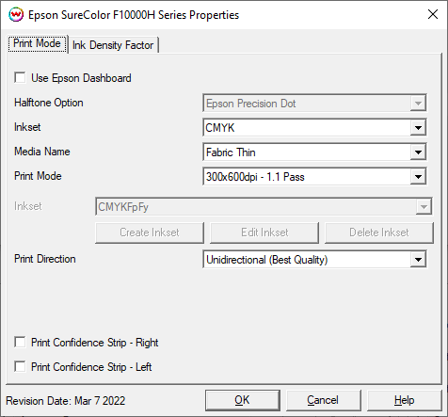The height and width of the screenshot is (417, 448).
Task: Open the Print Direction dropdown arrow
Action: (418, 260)
